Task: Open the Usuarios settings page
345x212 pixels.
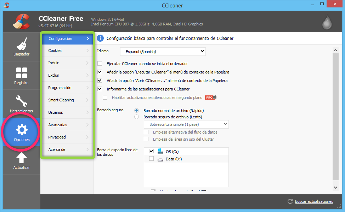Action: (67, 112)
